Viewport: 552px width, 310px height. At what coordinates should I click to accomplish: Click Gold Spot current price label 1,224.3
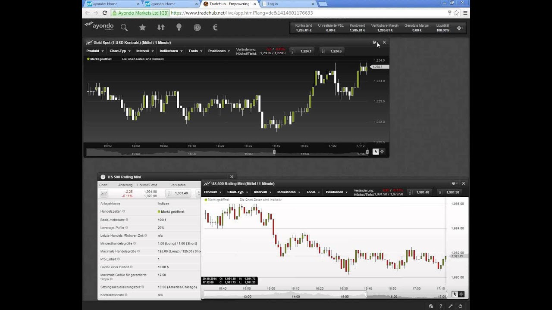(x=380, y=67)
